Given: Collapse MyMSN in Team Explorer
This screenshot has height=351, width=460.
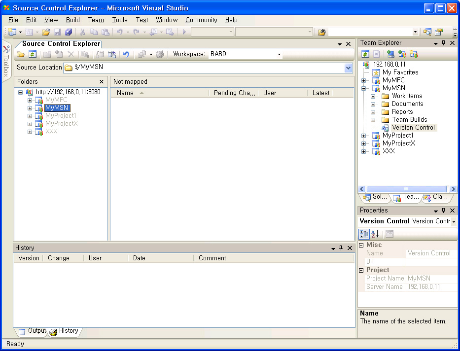Looking at the screenshot, I should pyautogui.click(x=363, y=88).
